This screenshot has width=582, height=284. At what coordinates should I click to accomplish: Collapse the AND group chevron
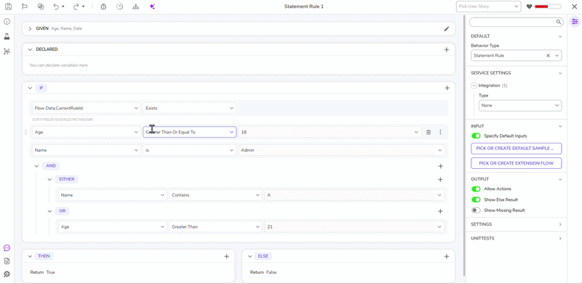click(37, 166)
